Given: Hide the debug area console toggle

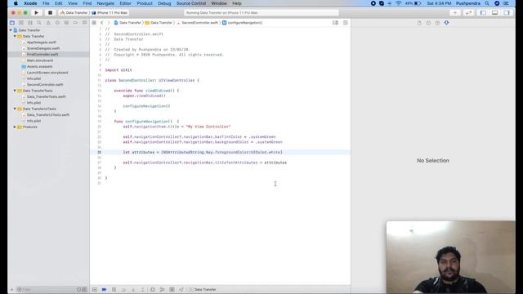Looking at the screenshot, I should pyautogui.click(x=95, y=289).
